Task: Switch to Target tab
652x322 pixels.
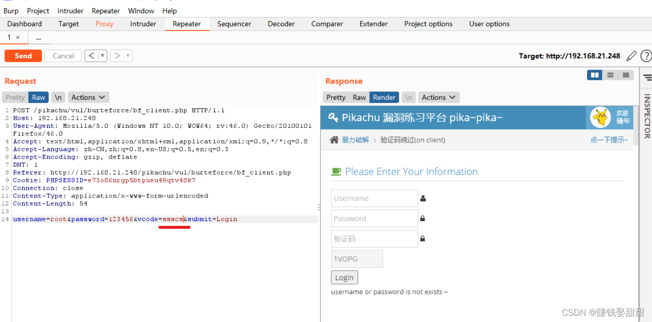Action: click(x=68, y=24)
